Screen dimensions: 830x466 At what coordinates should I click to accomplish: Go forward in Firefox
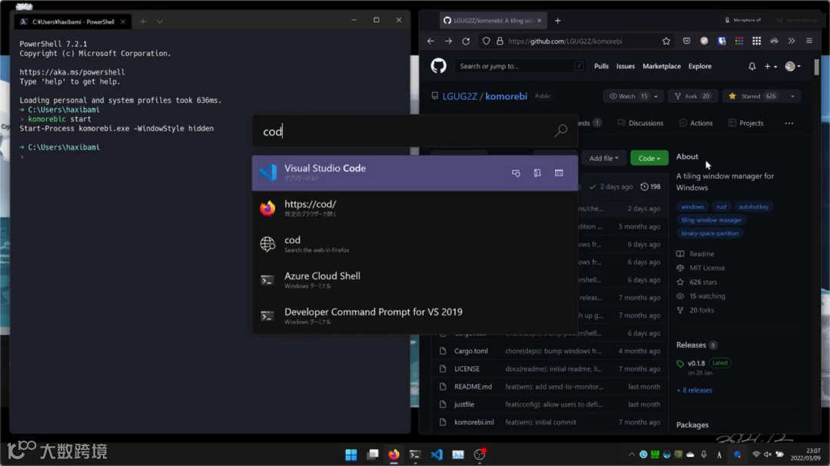(x=448, y=41)
